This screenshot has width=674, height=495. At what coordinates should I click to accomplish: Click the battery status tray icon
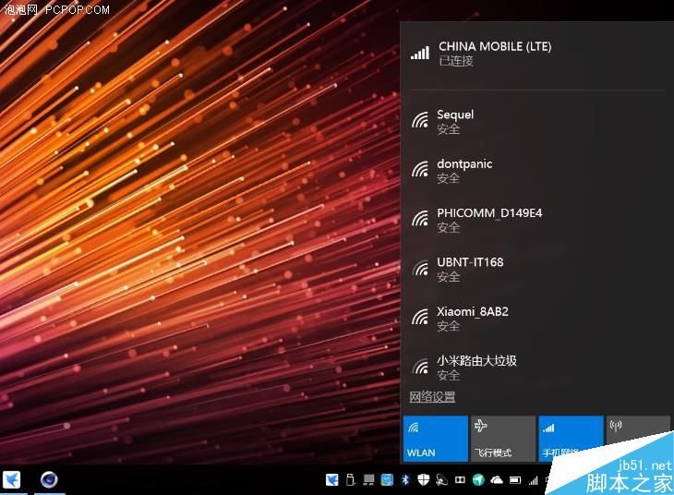[x=515, y=480]
